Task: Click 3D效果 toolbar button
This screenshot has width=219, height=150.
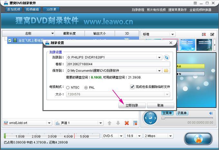Action: [x=51, y=9]
